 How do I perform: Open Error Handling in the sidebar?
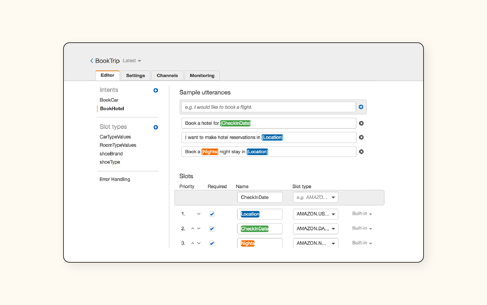click(x=115, y=179)
